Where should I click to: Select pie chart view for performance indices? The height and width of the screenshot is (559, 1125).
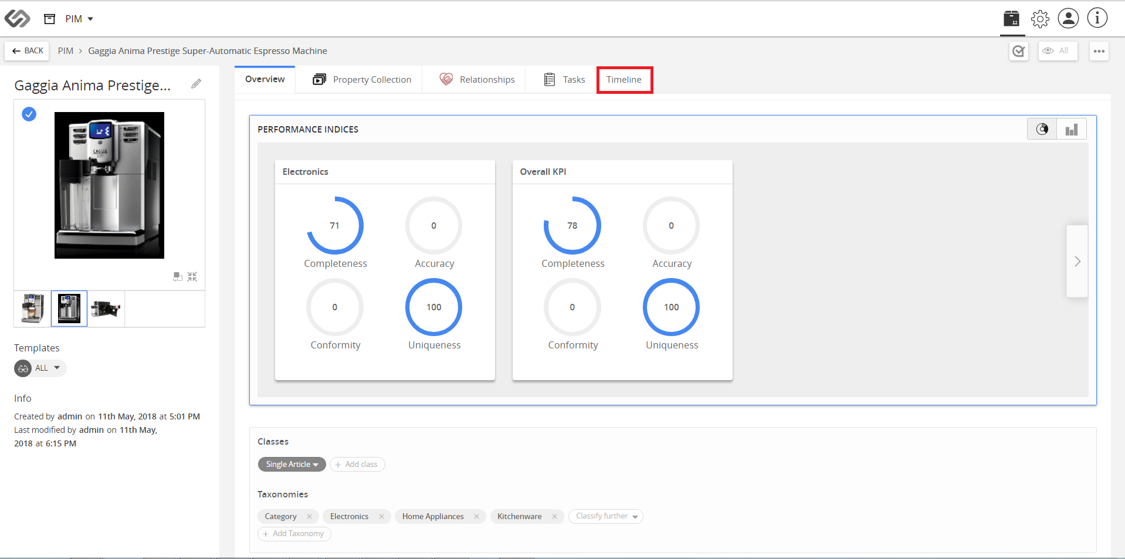pos(1042,129)
